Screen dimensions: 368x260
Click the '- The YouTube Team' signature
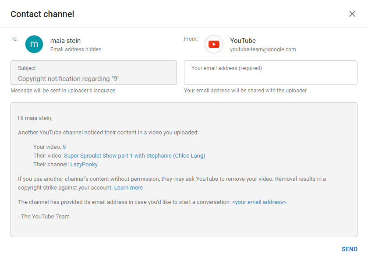[44, 216]
